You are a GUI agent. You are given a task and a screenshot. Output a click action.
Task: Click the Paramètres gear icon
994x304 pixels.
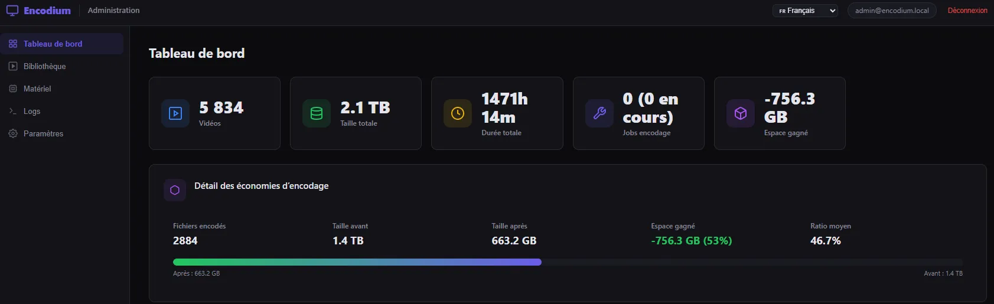coord(13,133)
